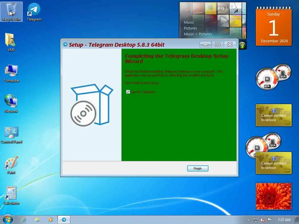
Task: Open Music + Pictures in Media Center gadget
Action: click(x=198, y=34)
